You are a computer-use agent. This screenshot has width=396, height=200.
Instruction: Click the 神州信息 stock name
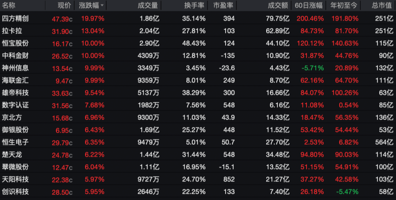(15, 68)
